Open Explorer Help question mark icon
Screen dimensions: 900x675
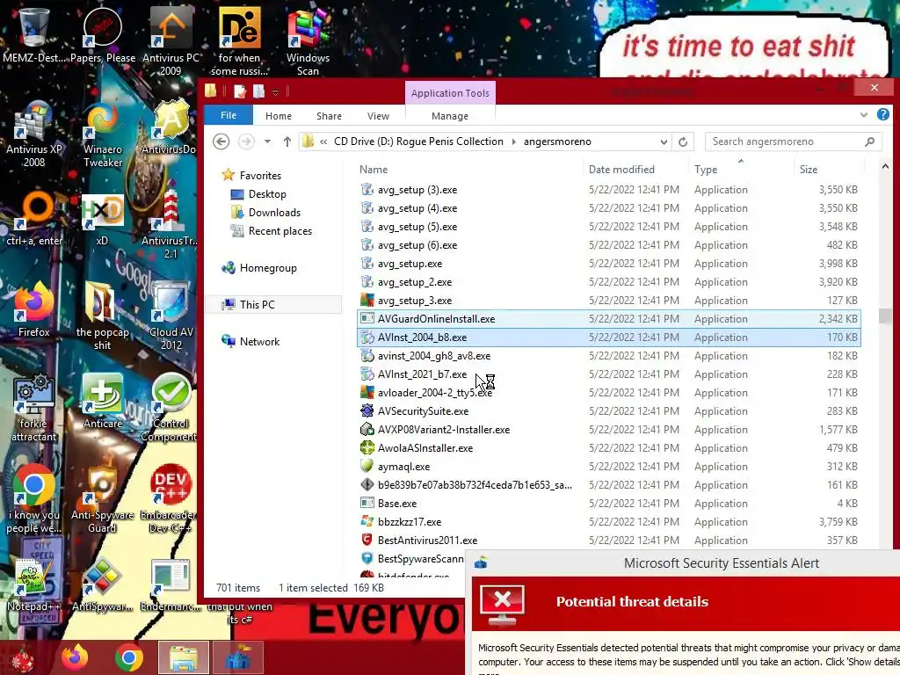tap(883, 114)
